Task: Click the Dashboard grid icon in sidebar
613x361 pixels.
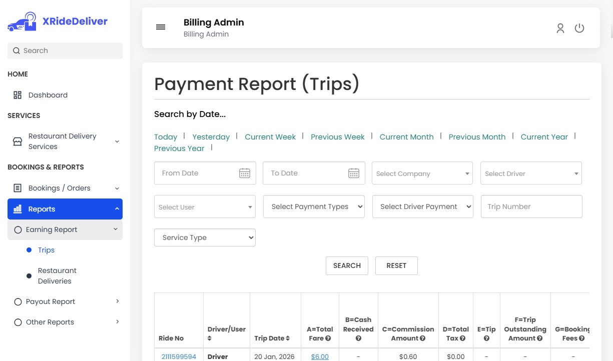Action: (18, 94)
